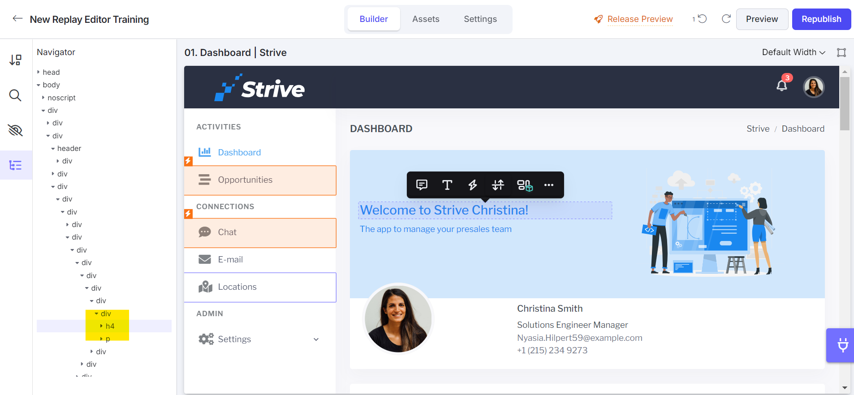Click the scrollbar down arrow
The image size is (854, 395).
pyautogui.click(x=845, y=388)
